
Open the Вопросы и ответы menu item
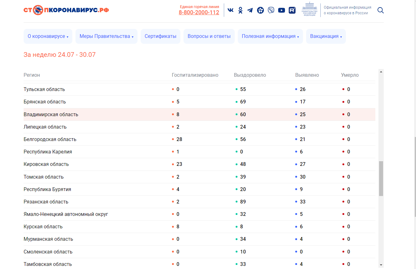(x=209, y=36)
